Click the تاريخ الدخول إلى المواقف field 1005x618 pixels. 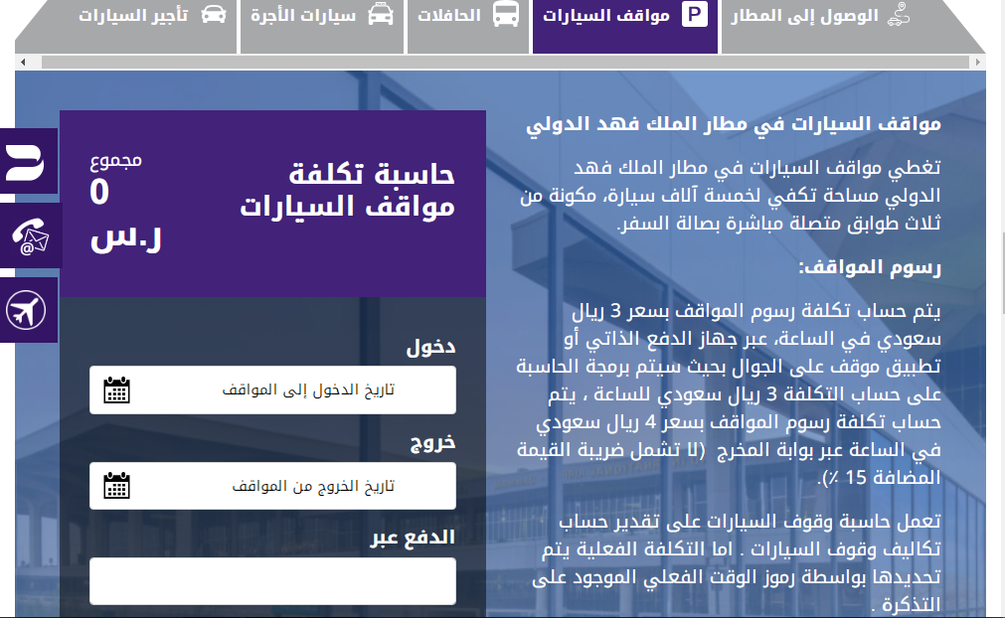pyautogui.click(x=273, y=390)
